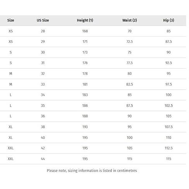Click hip value 100
Viewport: 189px width, 189px height.
pos(168,95)
